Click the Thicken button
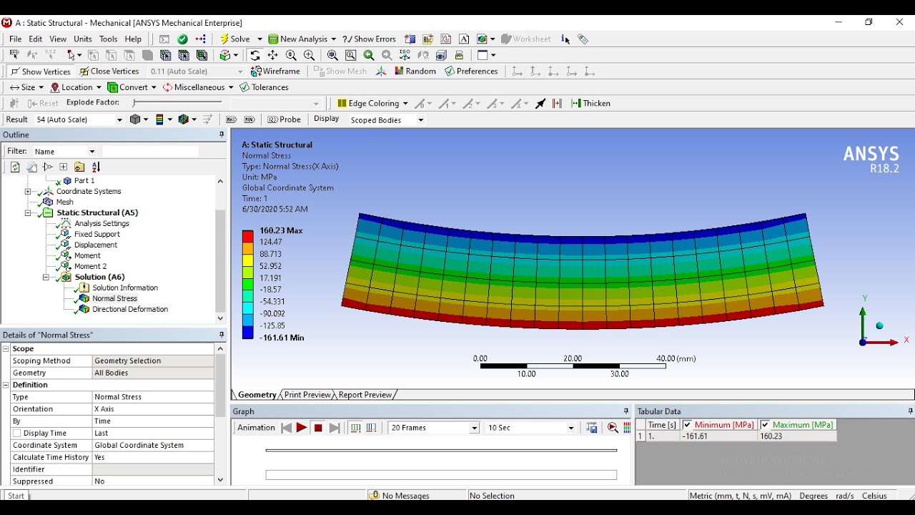Viewport: 915px width, 515px height. tap(591, 103)
